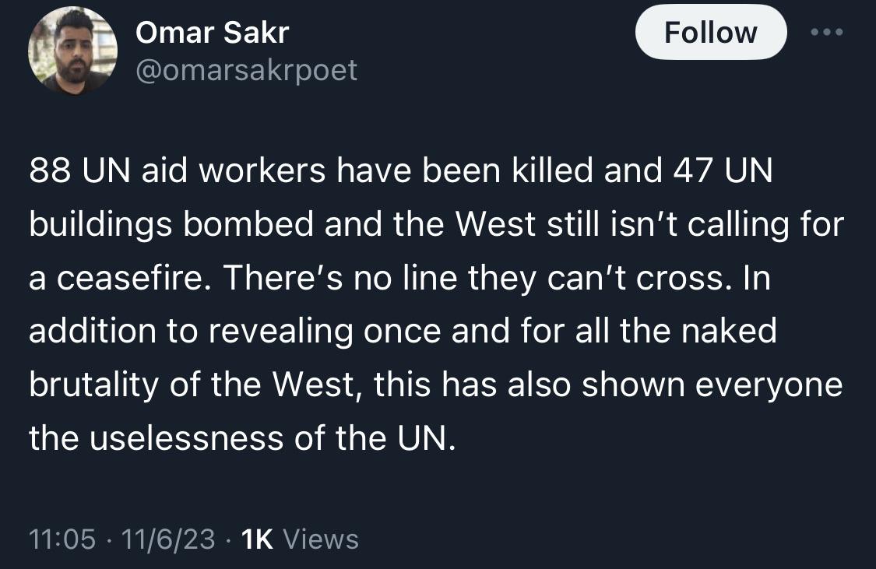Click the 11:05 post time
Screen dimensions: 876x569
pyautogui.click(x=62, y=539)
